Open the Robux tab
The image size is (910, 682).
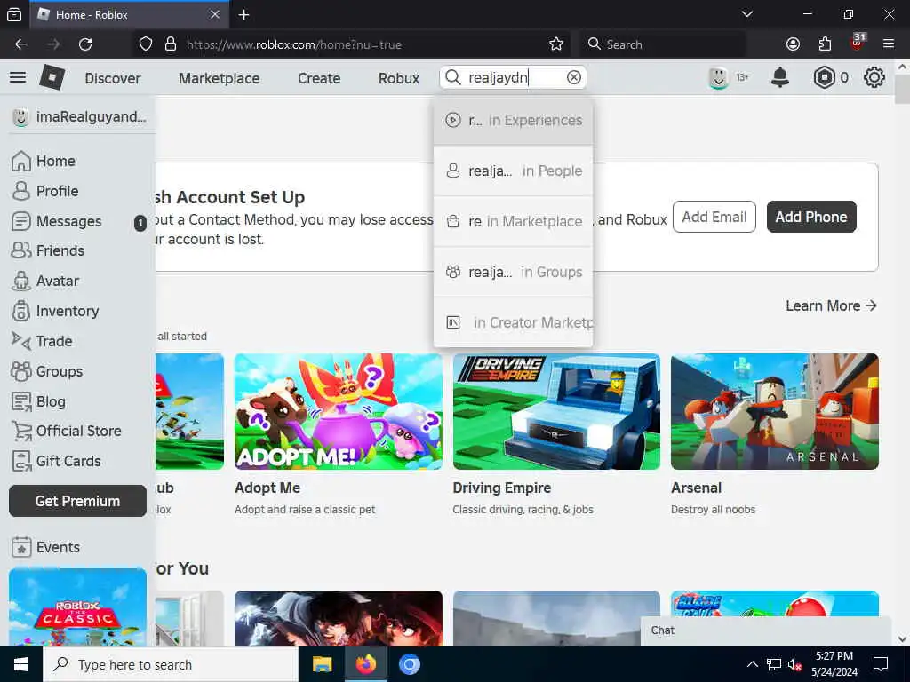(399, 78)
